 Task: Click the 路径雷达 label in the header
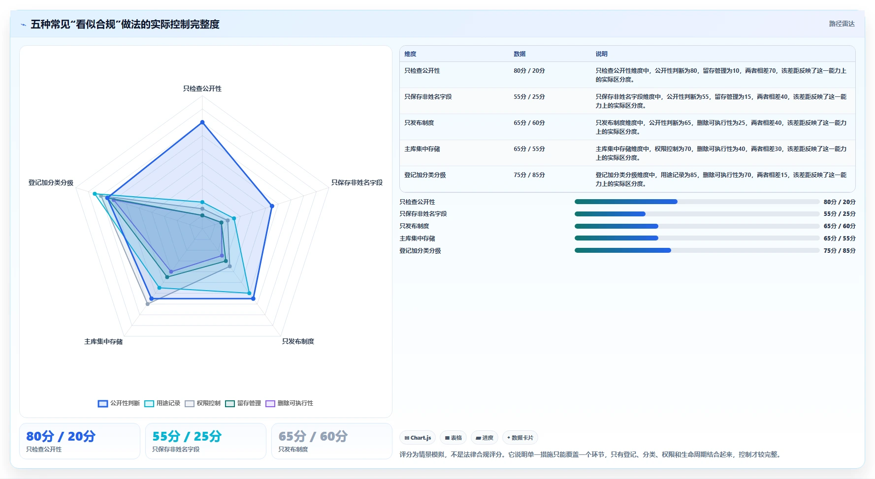pos(842,24)
